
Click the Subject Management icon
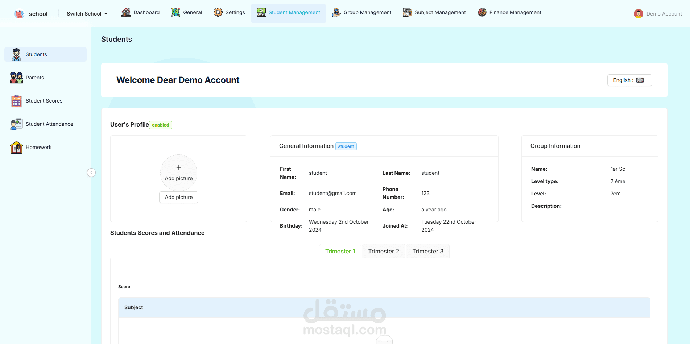point(407,12)
